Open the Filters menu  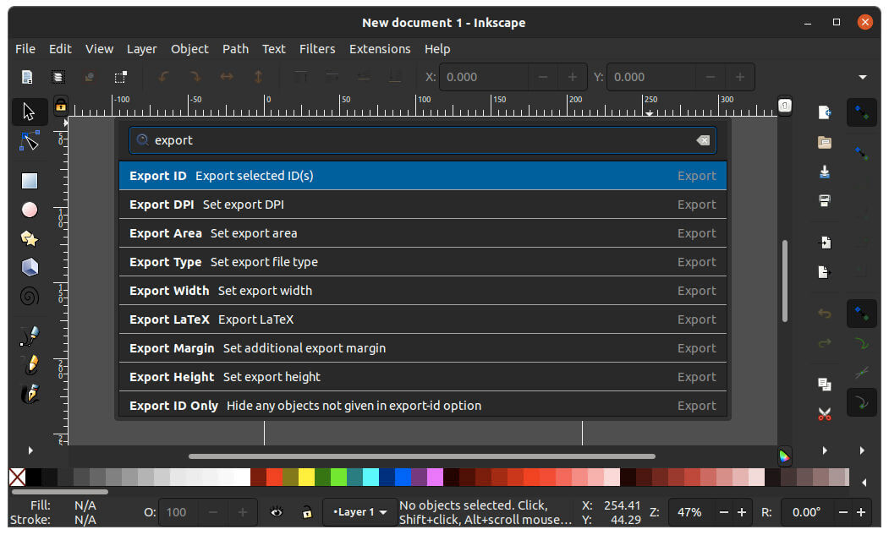click(x=317, y=49)
